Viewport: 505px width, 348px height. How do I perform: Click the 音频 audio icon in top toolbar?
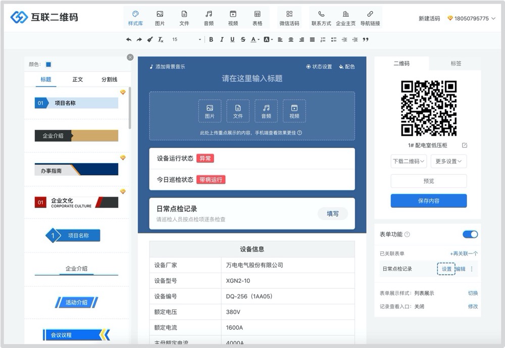point(209,18)
